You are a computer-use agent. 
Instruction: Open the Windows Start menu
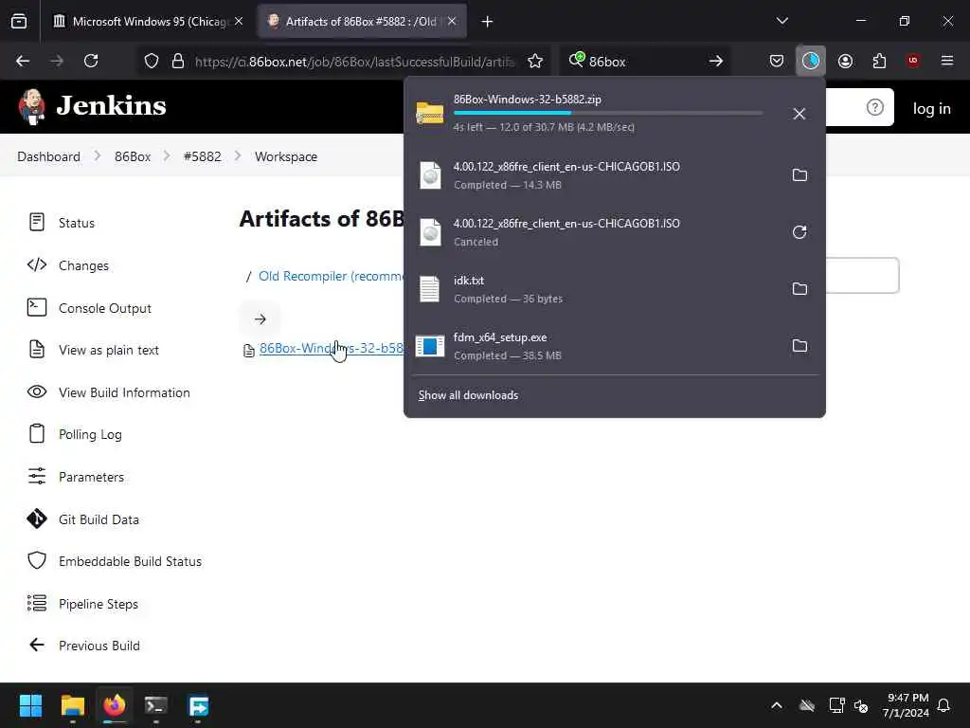tap(30, 705)
